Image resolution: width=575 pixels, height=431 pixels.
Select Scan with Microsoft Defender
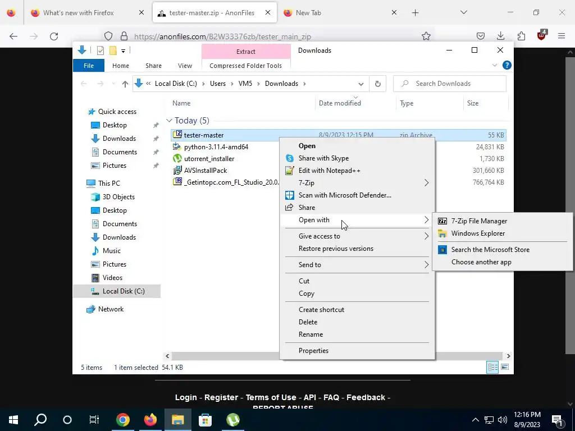[357, 195]
